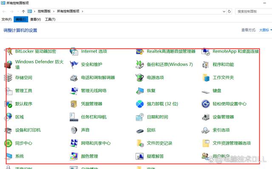Click the back arrow navigation button
This screenshot has width=272, height=169.
coord(4,11)
